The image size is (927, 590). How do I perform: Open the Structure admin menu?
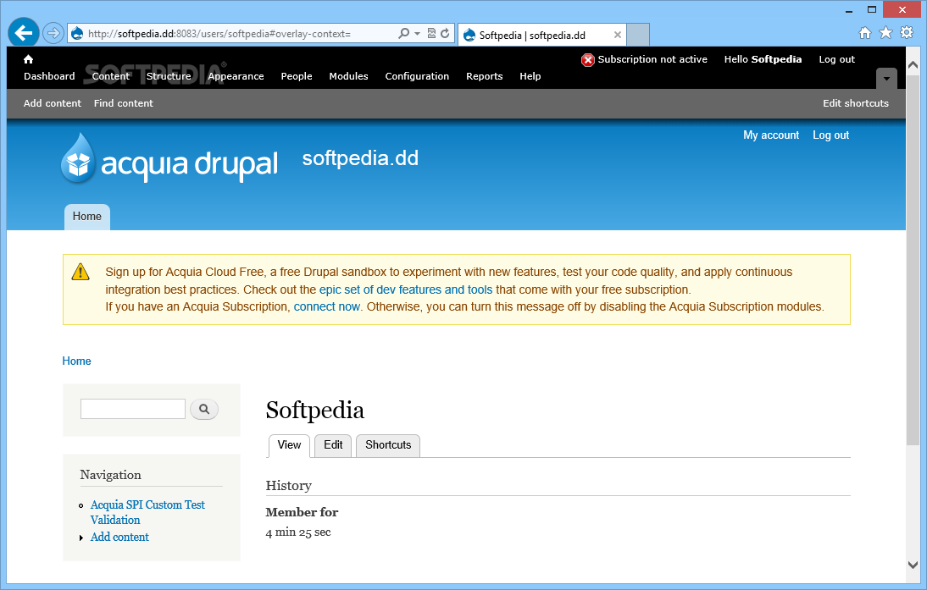pos(169,76)
